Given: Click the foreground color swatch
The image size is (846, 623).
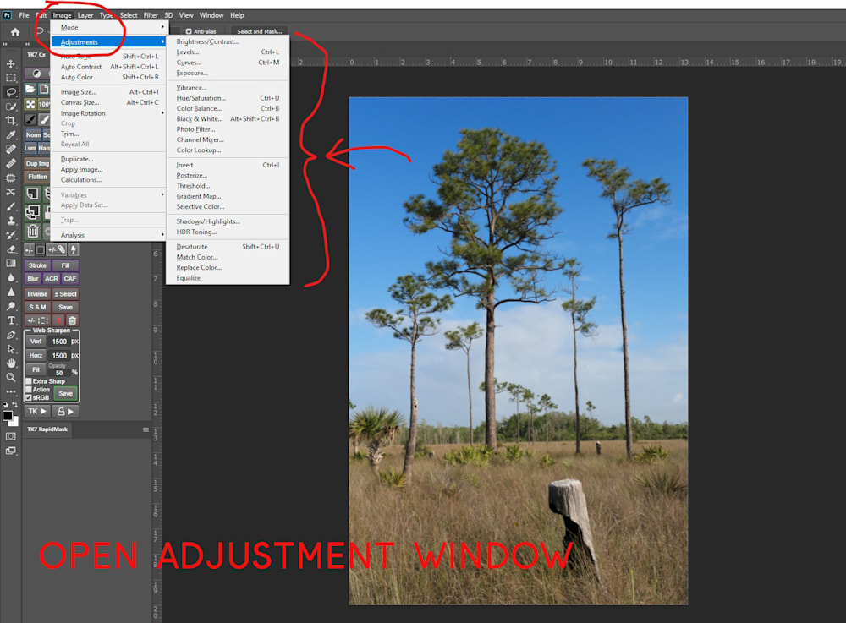Looking at the screenshot, I should coord(8,416).
